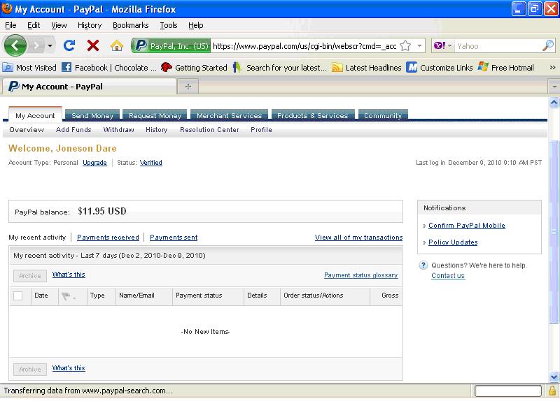Viewport: 560px width, 401px height.
Task: Open the back/forward history dropdown arrow
Action: pyautogui.click(x=50, y=45)
